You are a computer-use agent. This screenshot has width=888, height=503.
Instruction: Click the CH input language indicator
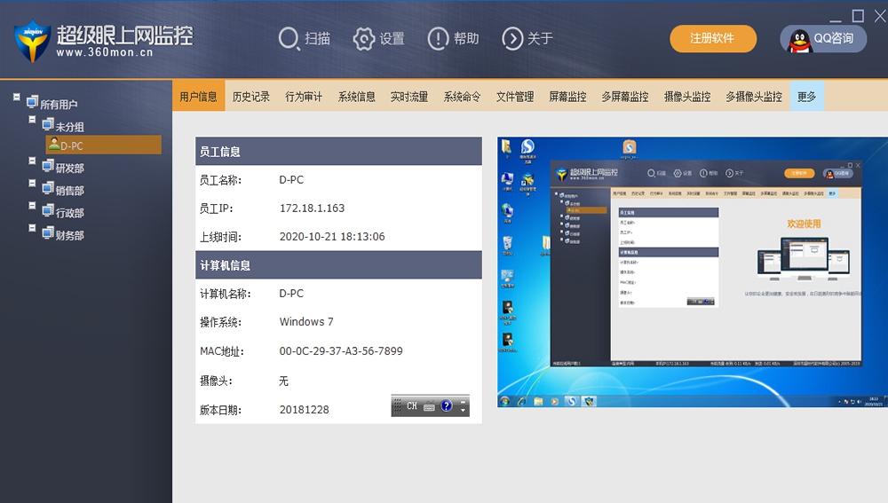(412, 406)
